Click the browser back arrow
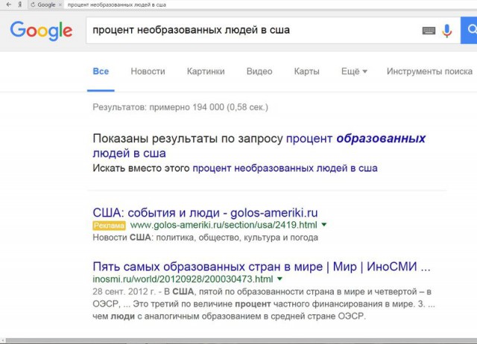Screen dimensions: 477x344 pos(8,4)
